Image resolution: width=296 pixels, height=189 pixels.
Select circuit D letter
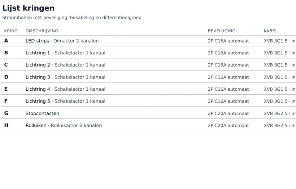click(x=6, y=77)
